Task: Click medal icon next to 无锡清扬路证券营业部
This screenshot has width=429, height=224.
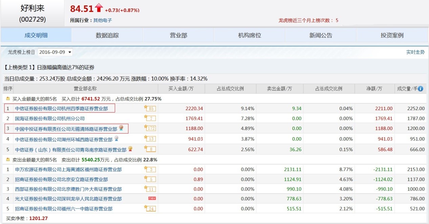Action: [121, 128]
